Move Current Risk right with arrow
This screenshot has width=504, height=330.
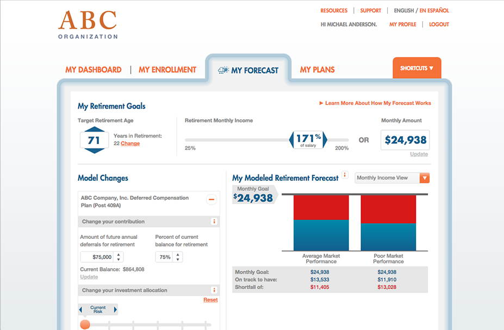tap(115, 309)
